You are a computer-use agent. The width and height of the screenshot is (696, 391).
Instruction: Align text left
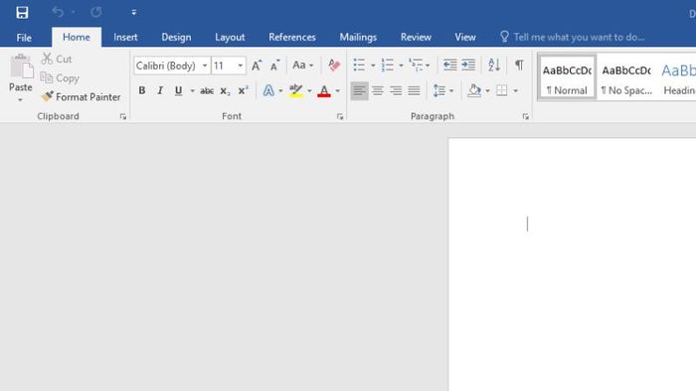click(x=359, y=90)
